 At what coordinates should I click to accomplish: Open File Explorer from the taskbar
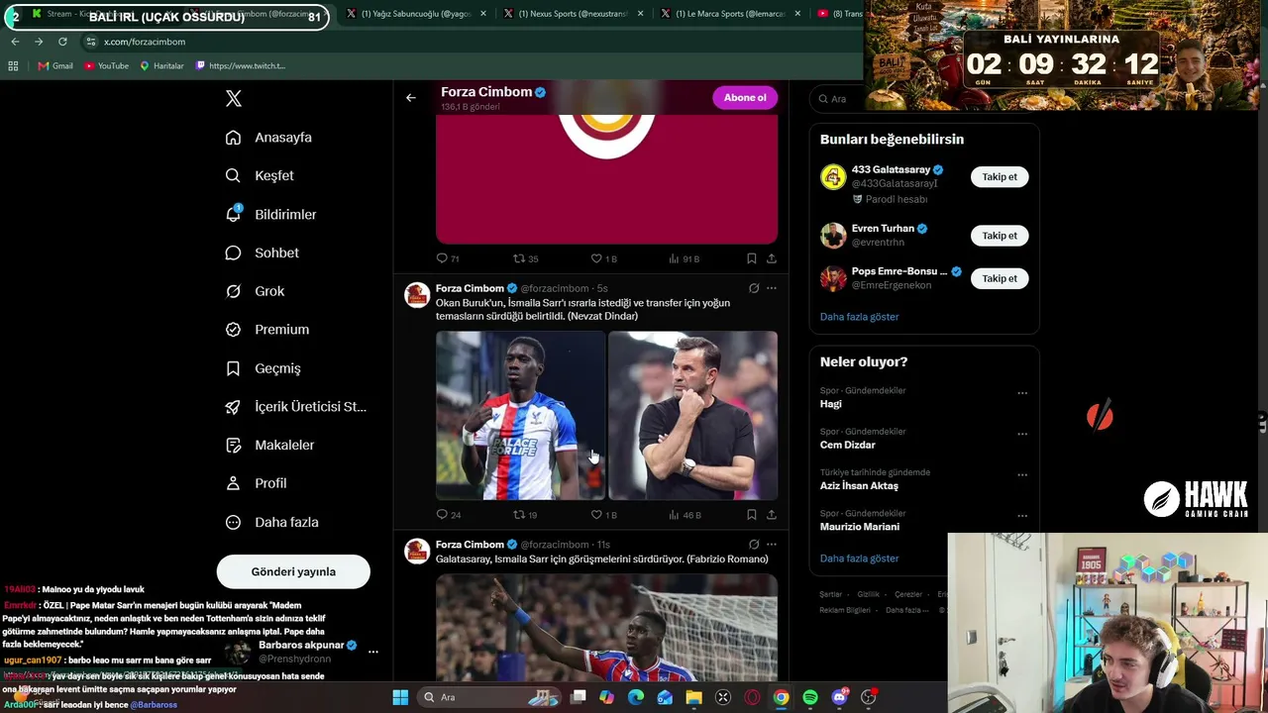694,697
